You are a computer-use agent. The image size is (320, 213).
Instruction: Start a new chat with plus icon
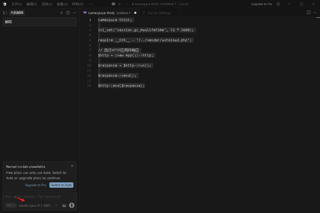62,13
